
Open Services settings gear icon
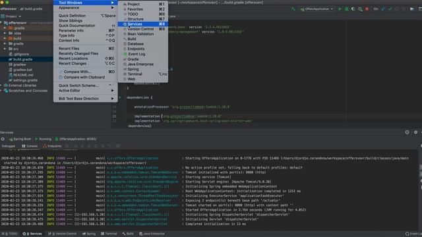click(415, 132)
